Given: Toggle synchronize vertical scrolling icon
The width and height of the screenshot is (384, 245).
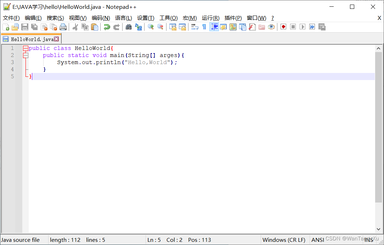Looking at the screenshot, I should [173, 27].
